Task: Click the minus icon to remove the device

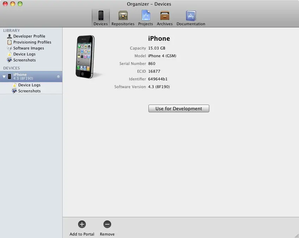Action: click(x=107, y=224)
